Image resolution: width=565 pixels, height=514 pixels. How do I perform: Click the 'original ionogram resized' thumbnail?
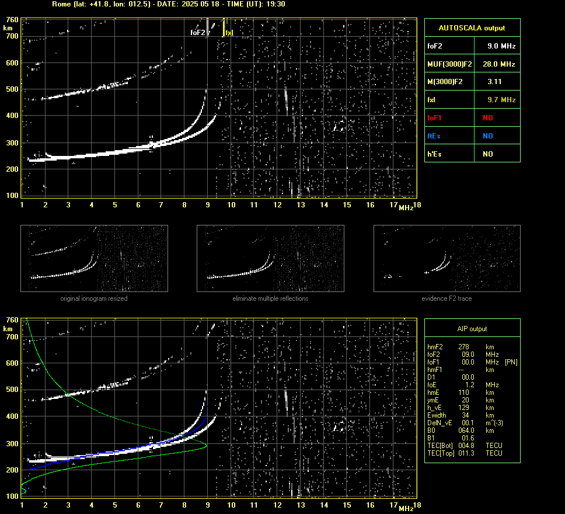(94, 258)
